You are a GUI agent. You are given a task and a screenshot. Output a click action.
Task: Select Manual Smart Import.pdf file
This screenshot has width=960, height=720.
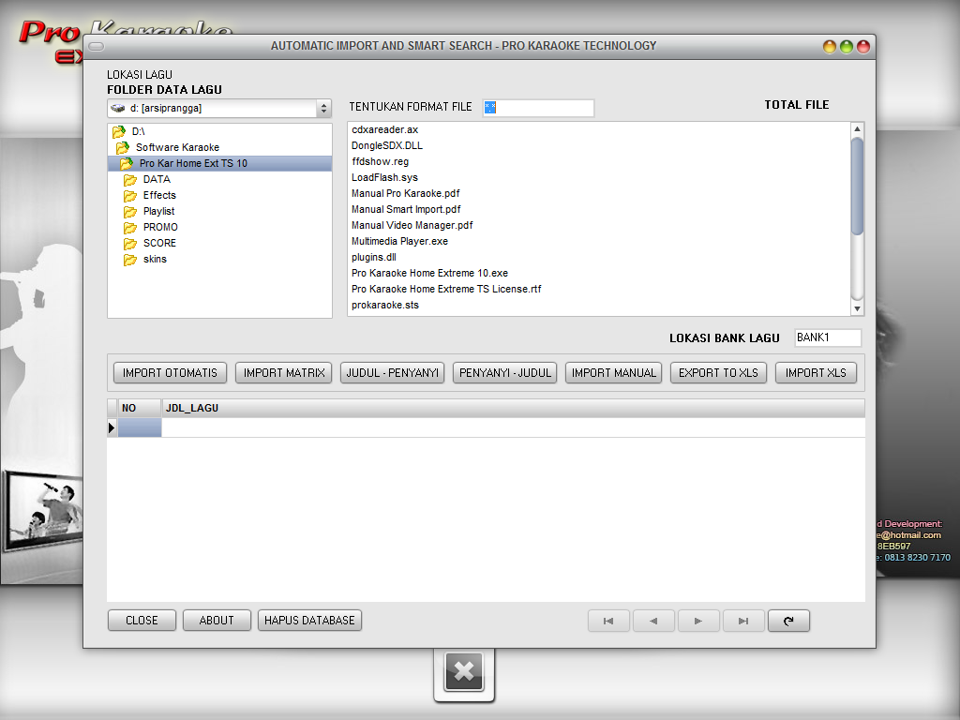[x=406, y=209]
